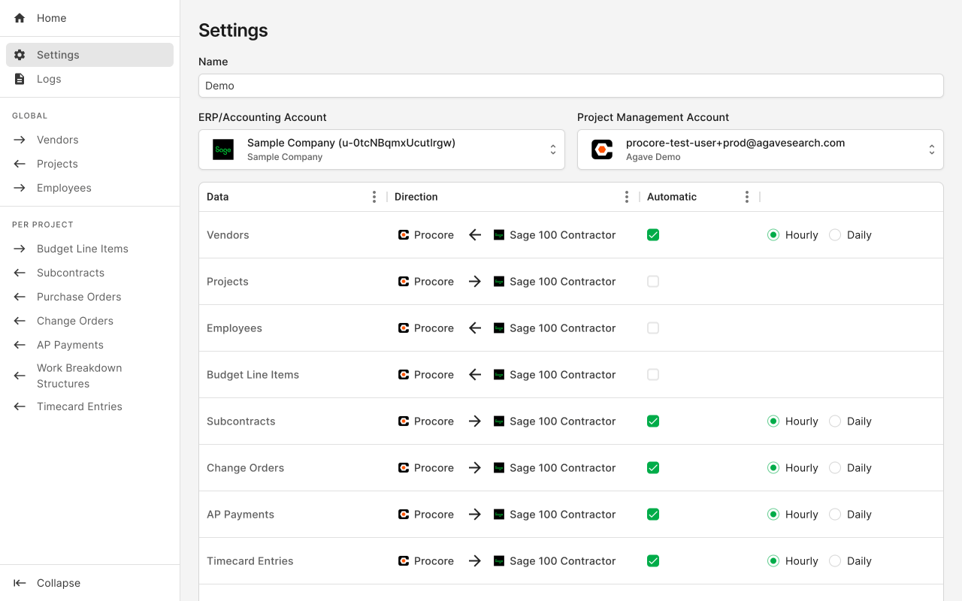Uncheck Automatic checkbox for Timecard Entries
The height and width of the screenshot is (601, 962).
pos(653,561)
